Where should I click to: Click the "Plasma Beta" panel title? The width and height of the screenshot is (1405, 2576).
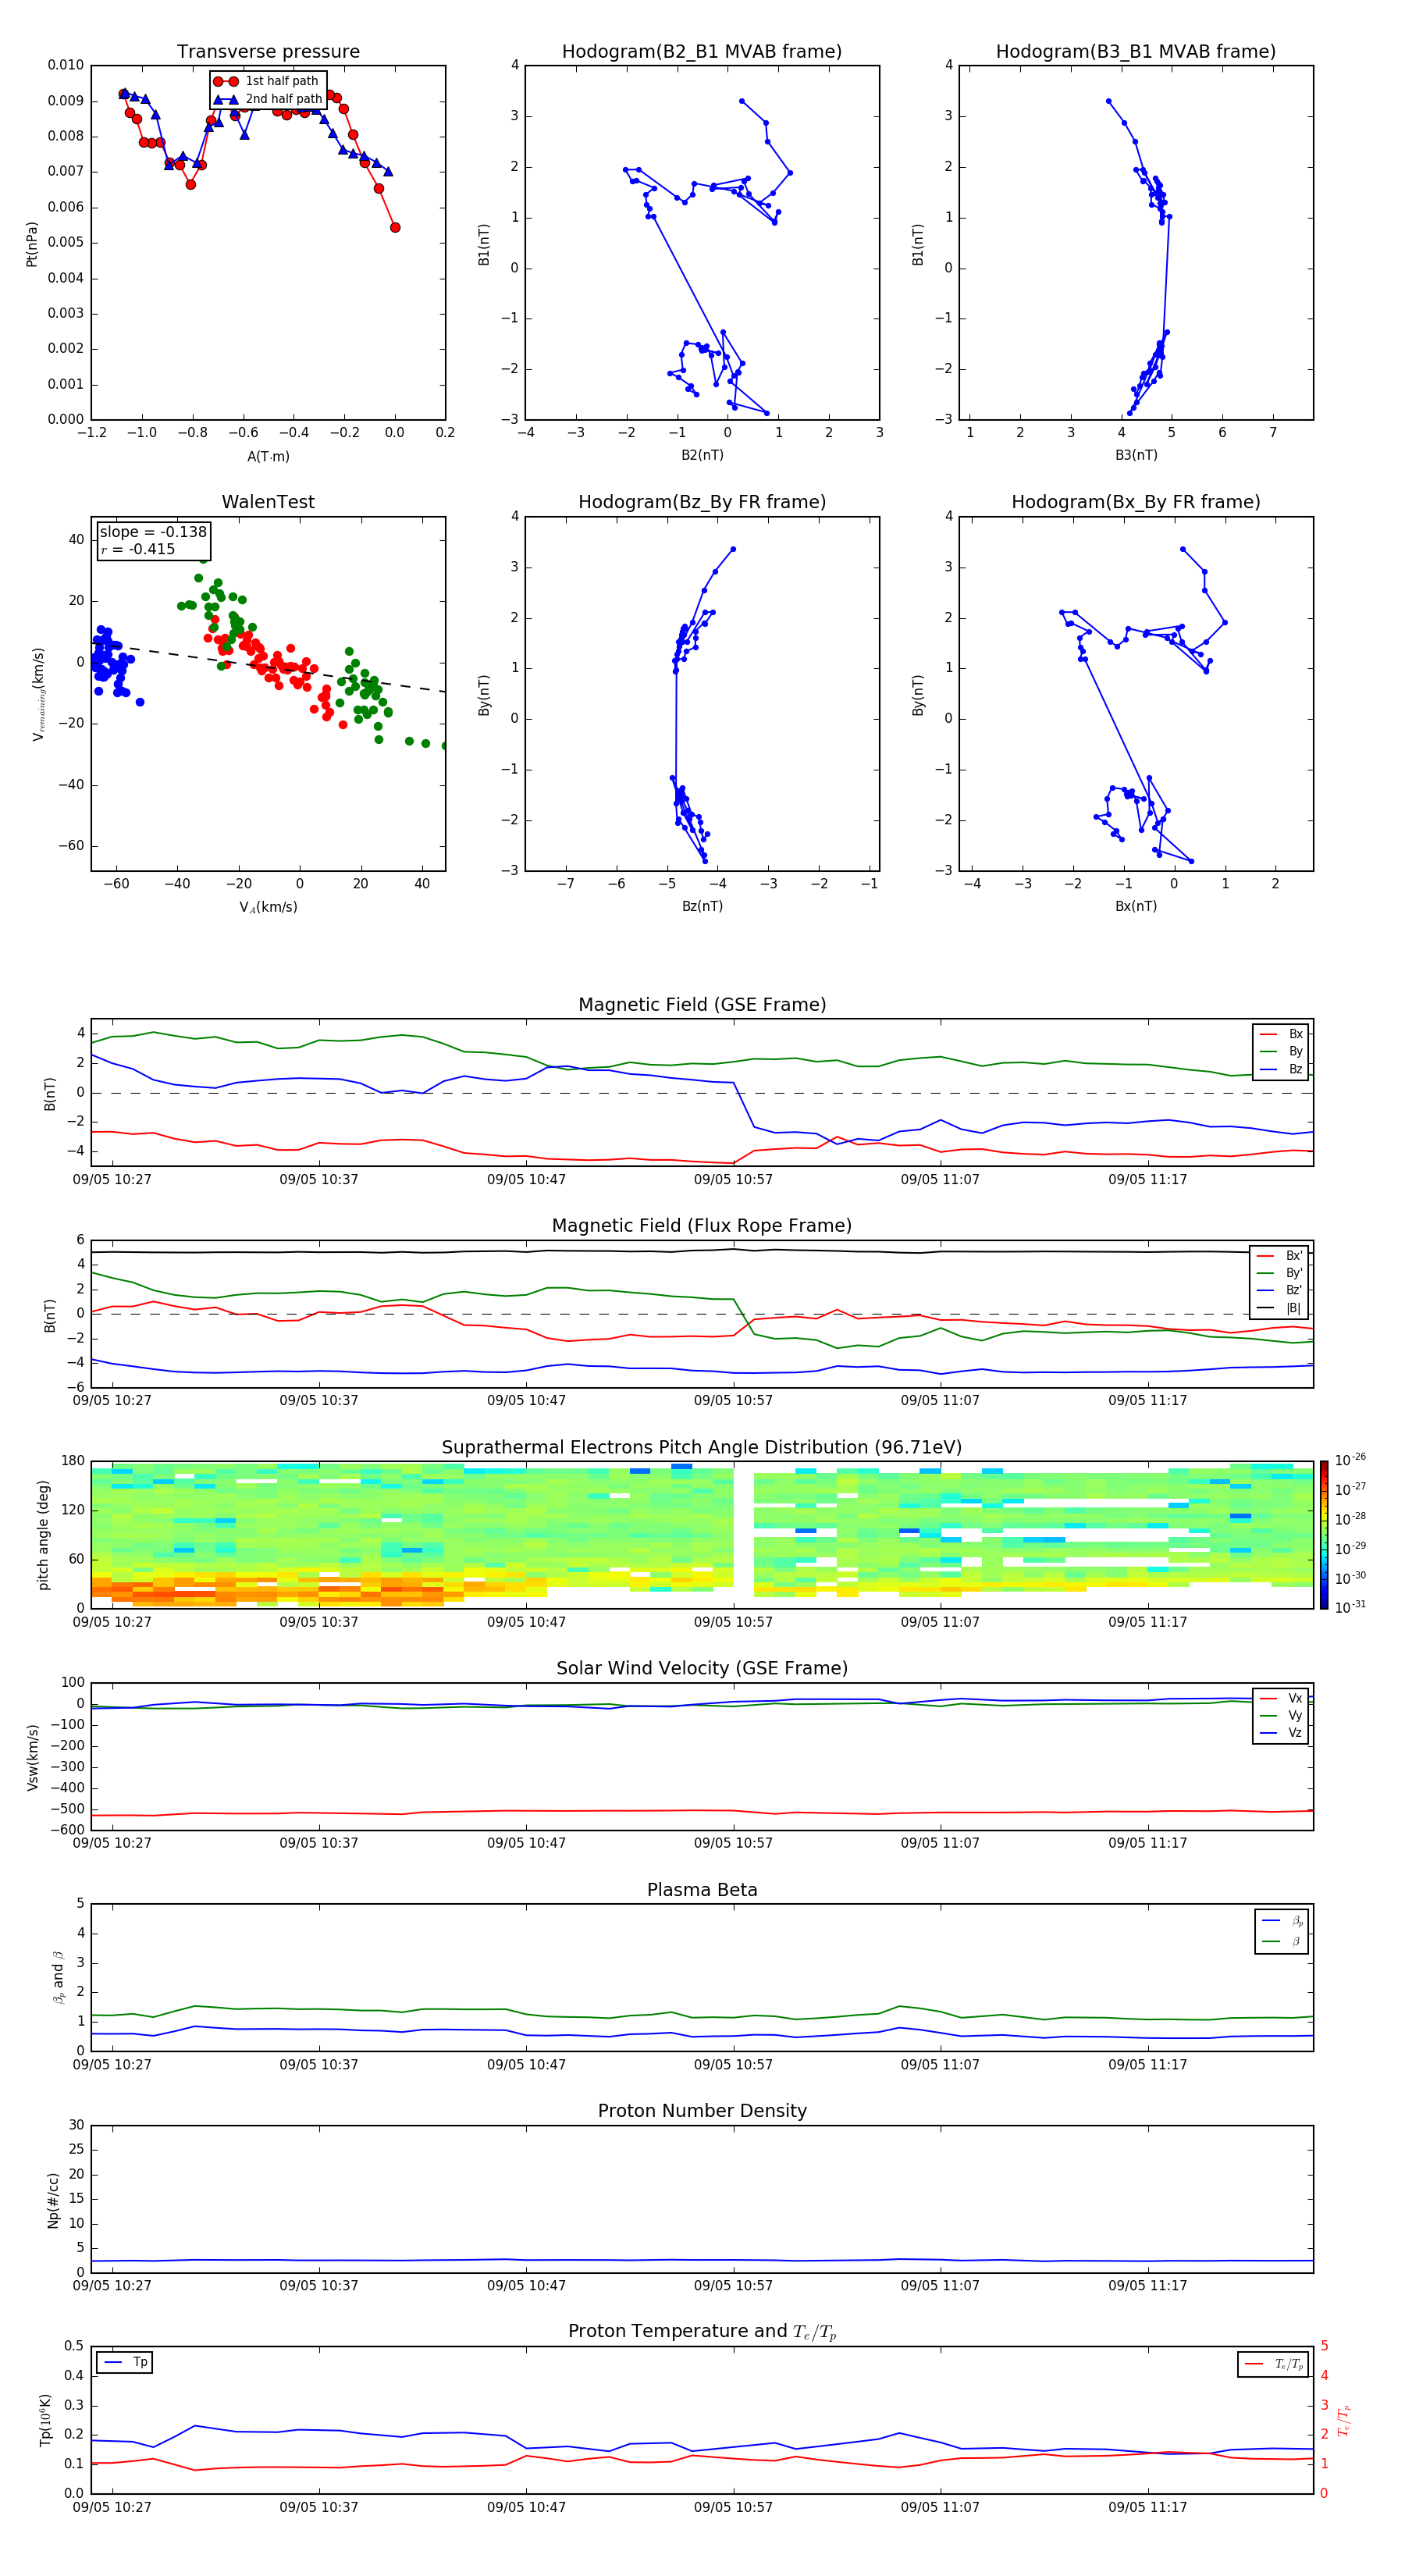702,1890
